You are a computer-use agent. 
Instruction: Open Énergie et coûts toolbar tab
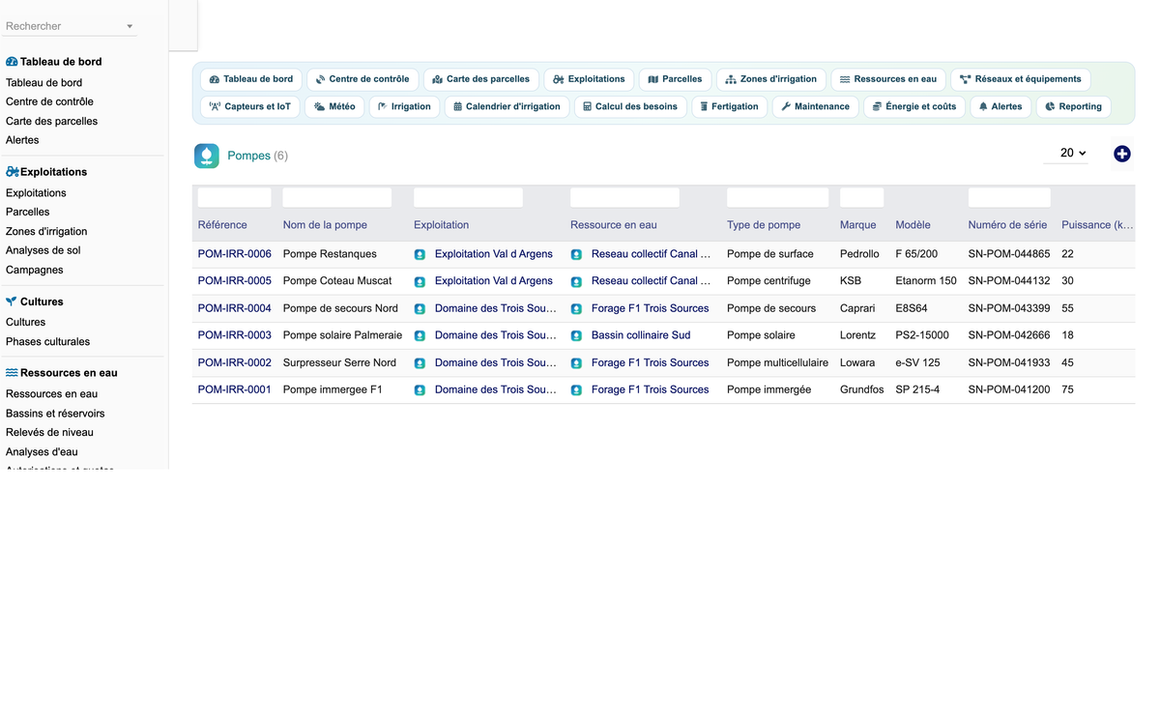(x=914, y=106)
